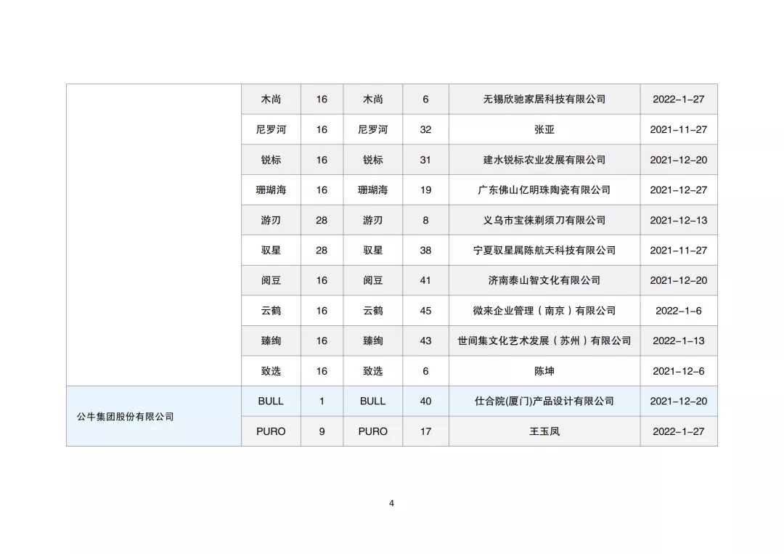Select date 2021-11-27 in the 驭星 row

point(679,250)
